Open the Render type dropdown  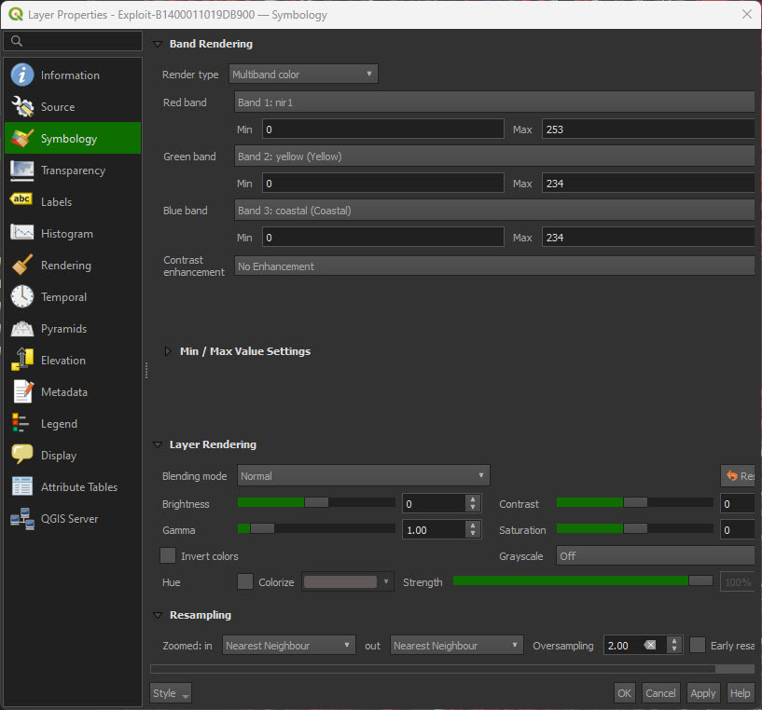(302, 75)
